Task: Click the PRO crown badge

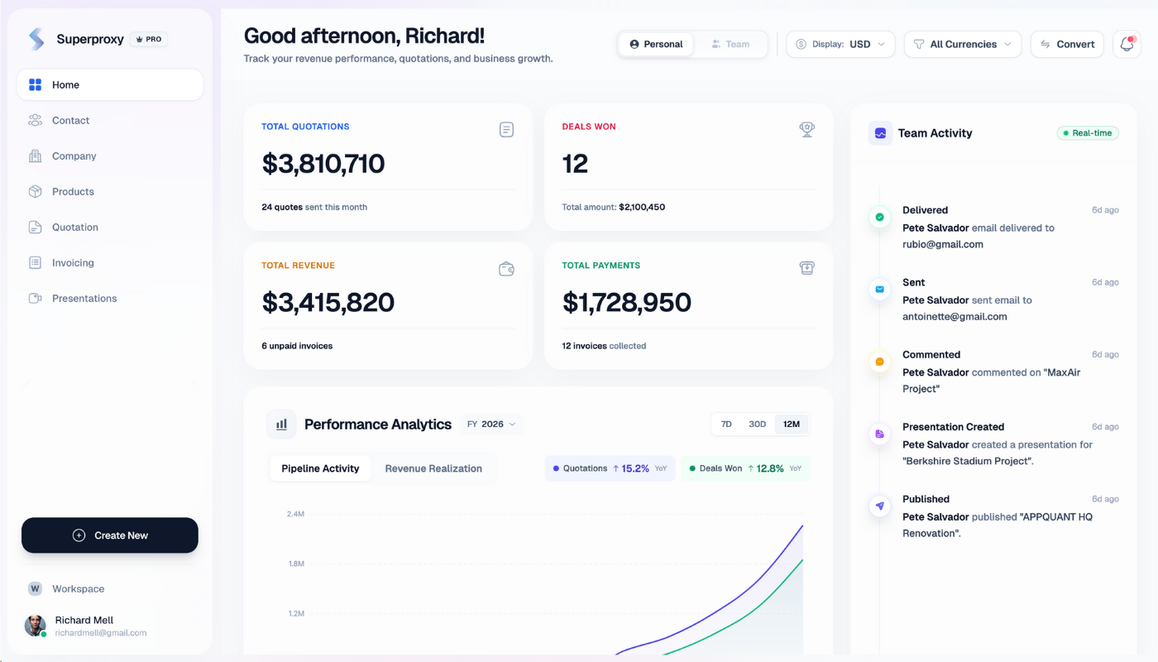Action: click(149, 39)
